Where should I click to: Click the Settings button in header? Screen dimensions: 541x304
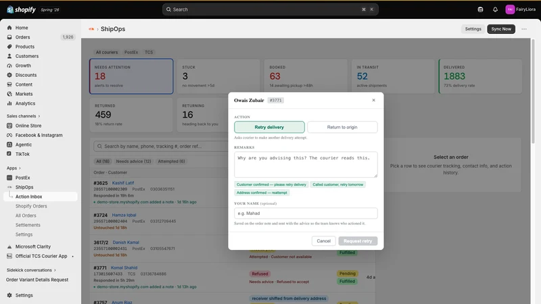coord(473,29)
